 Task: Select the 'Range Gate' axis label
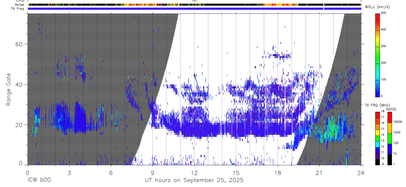8,90
